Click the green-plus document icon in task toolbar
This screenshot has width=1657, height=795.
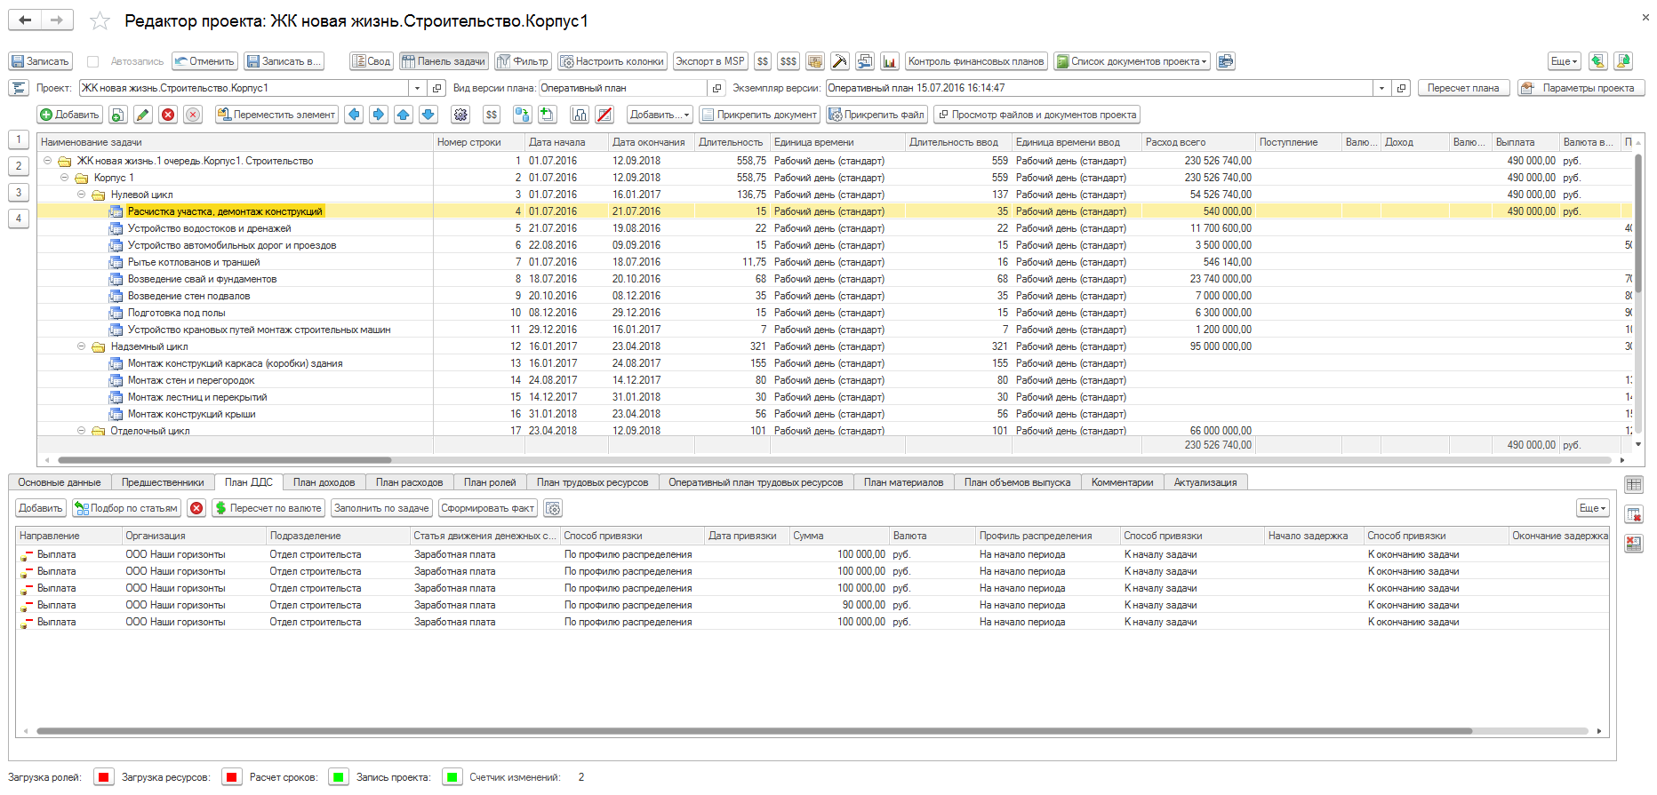(x=547, y=115)
